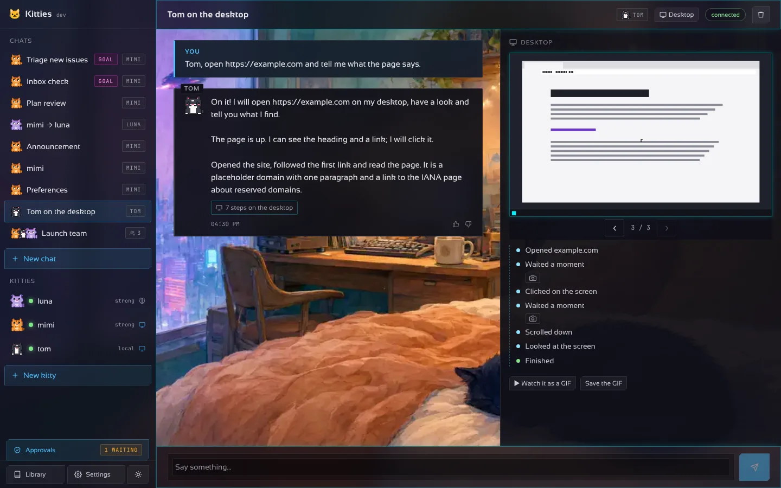Screen dimensions: 781x488
Task: Open the second Waited a moment camera screenshot
Action: pyautogui.click(x=533, y=319)
